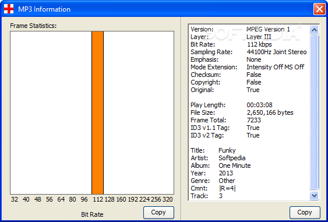Image resolution: width=328 pixels, height=222 pixels.
Task: Click the 160 bit rate axis label
Action: pyautogui.click(x=121, y=199)
